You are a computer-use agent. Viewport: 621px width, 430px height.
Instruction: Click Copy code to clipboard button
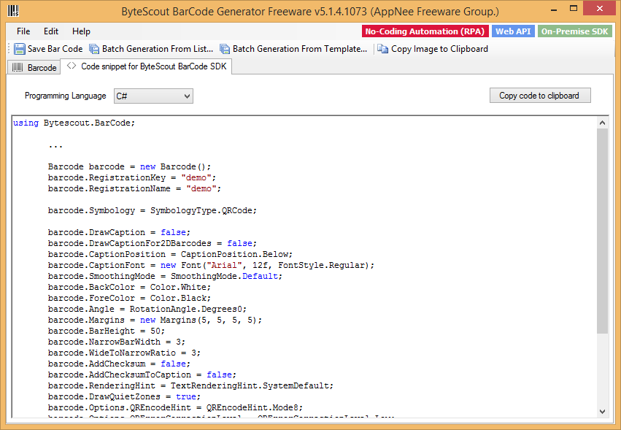coord(540,96)
